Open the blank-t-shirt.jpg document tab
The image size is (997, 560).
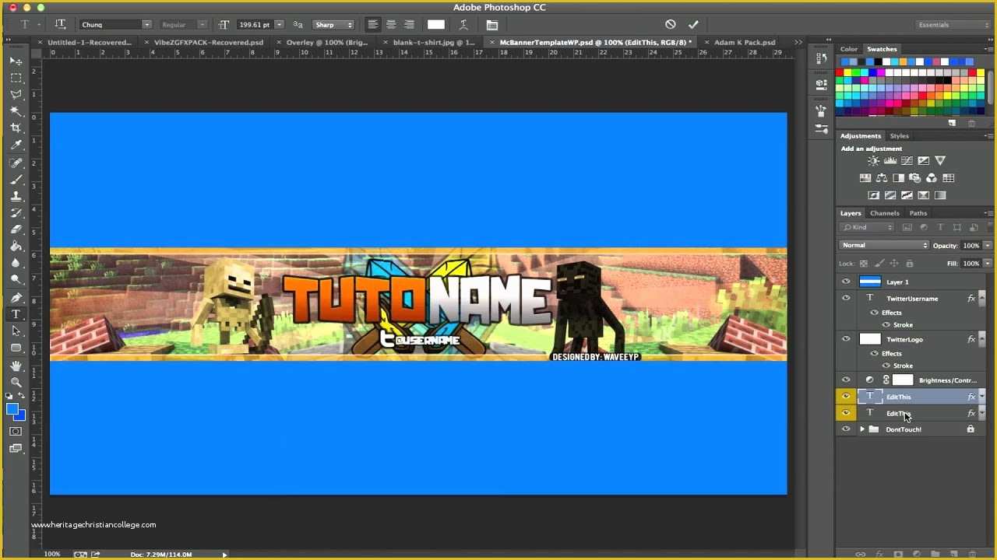click(x=433, y=42)
